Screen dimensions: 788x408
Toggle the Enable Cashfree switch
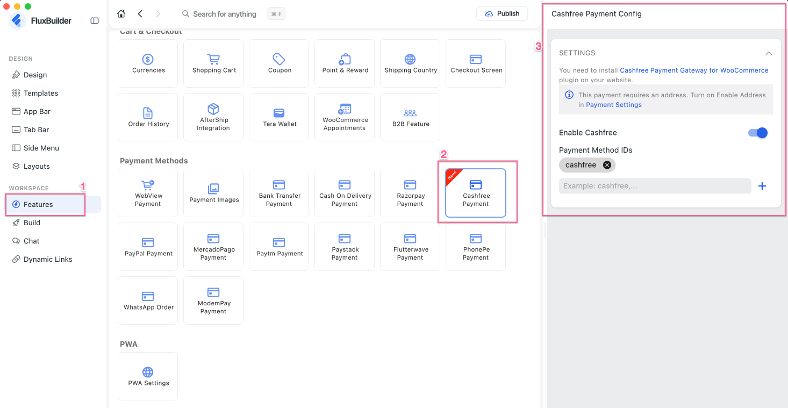click(x=758, y=133)
